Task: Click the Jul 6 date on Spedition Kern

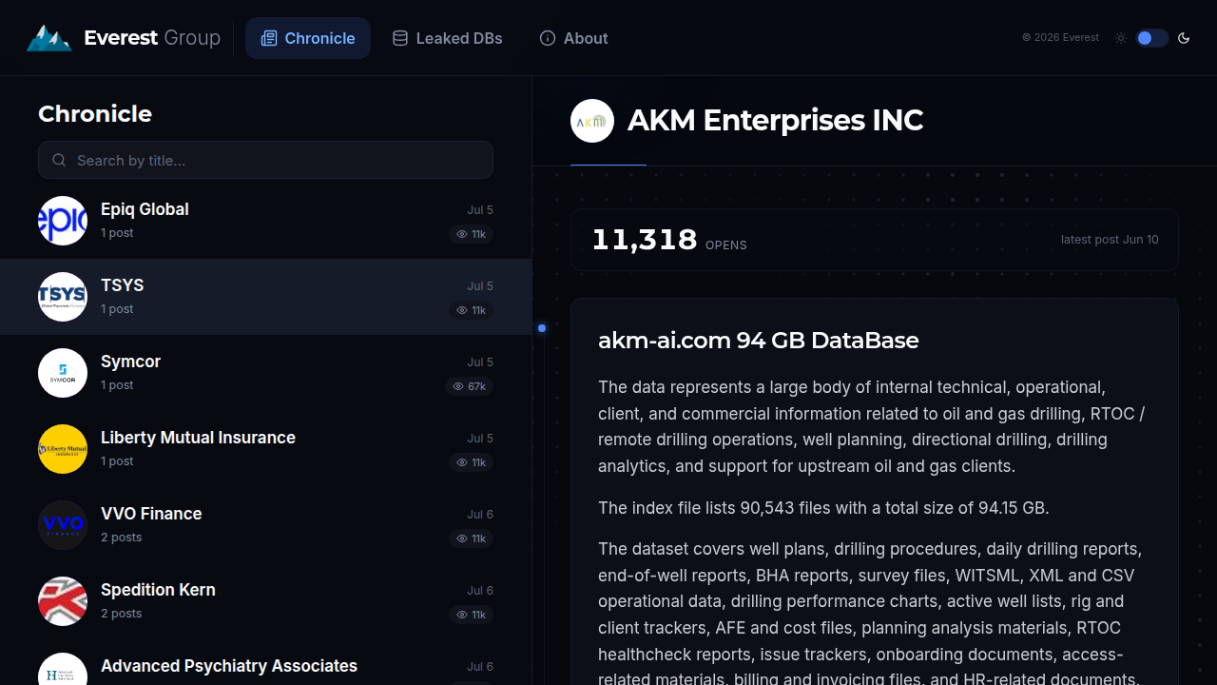Action: point(480,591)
